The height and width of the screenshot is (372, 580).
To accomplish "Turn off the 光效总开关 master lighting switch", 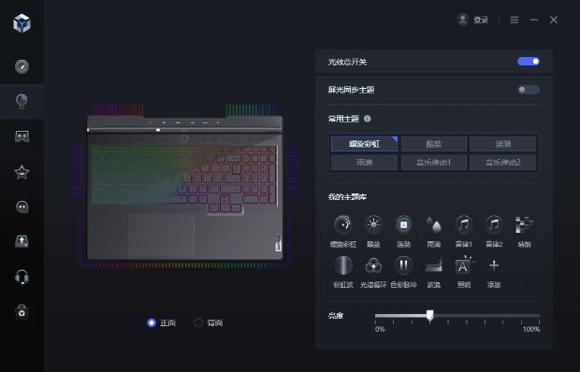I will 529,62.
